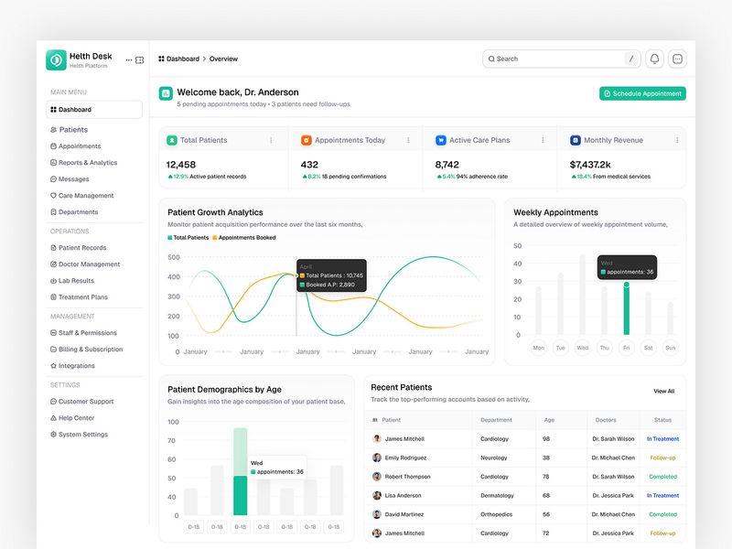Select the Sat day chip
Image resolution: width=732 pixels, height=549 pixels.
(x=648, y=348)
